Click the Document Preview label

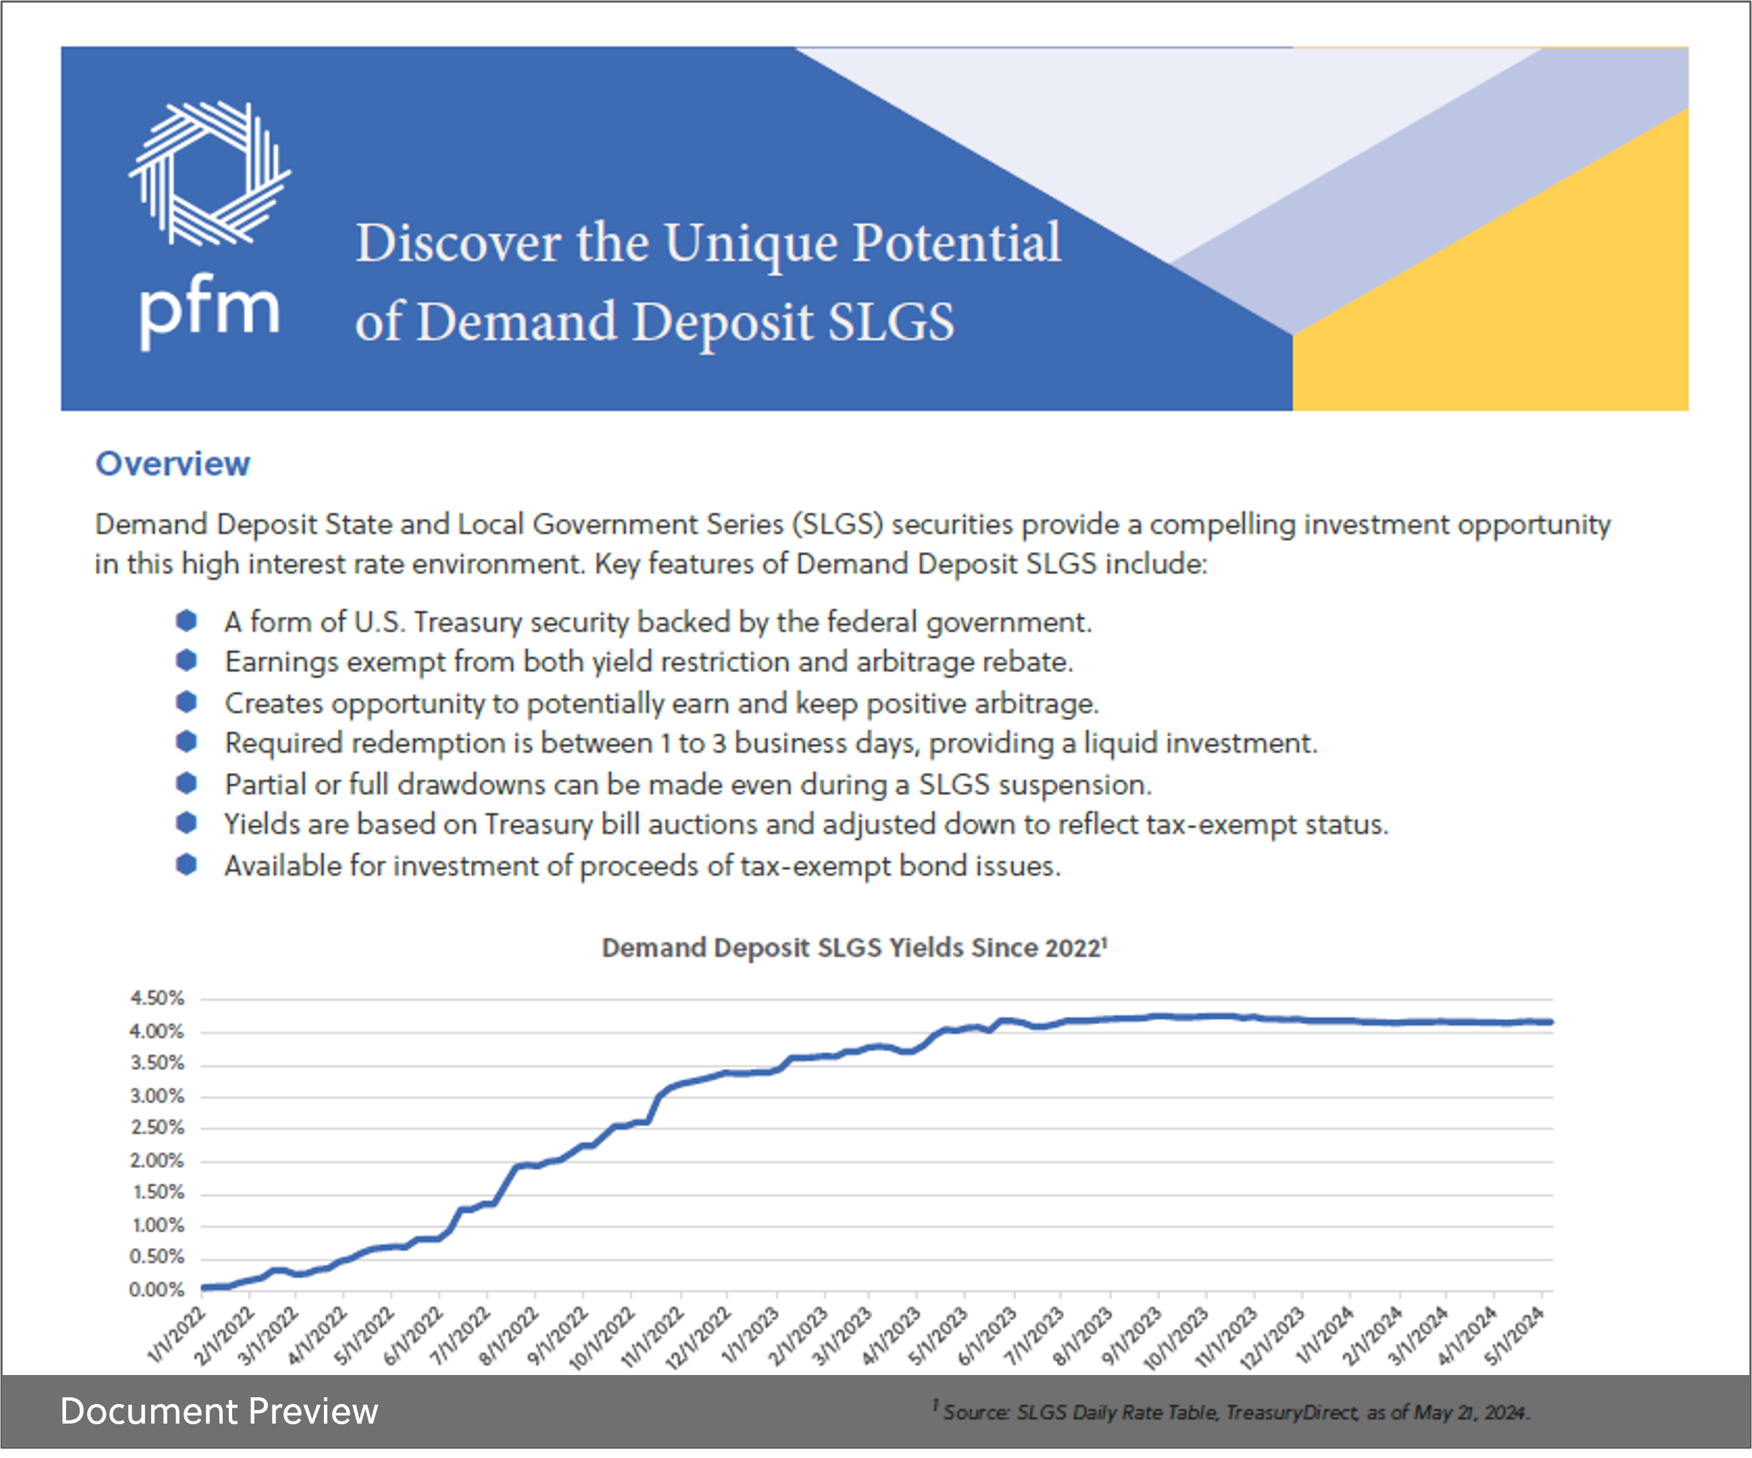tap(219, 1411)
